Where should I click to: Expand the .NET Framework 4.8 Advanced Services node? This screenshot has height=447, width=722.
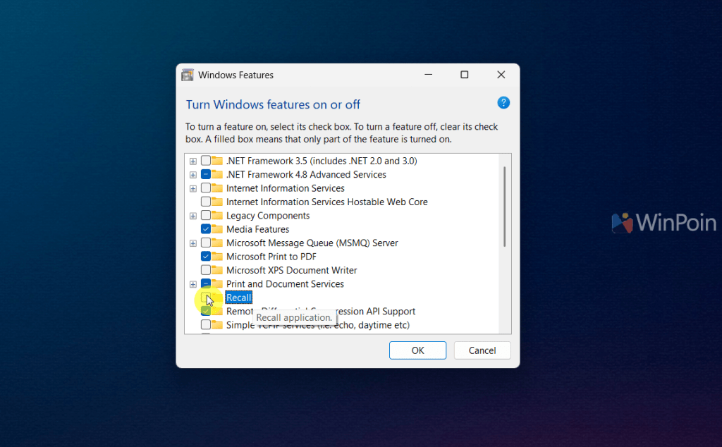click(192, 174)
